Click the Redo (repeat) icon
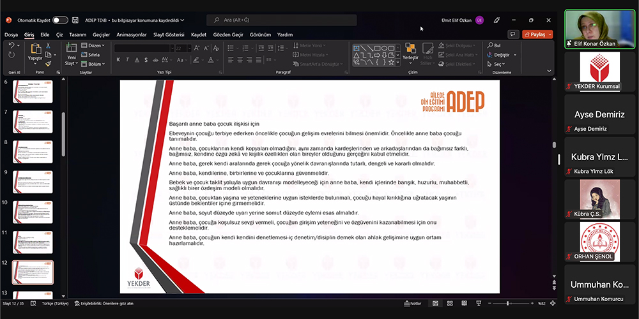Screen dimensions: 639x319 click(12, 55)
